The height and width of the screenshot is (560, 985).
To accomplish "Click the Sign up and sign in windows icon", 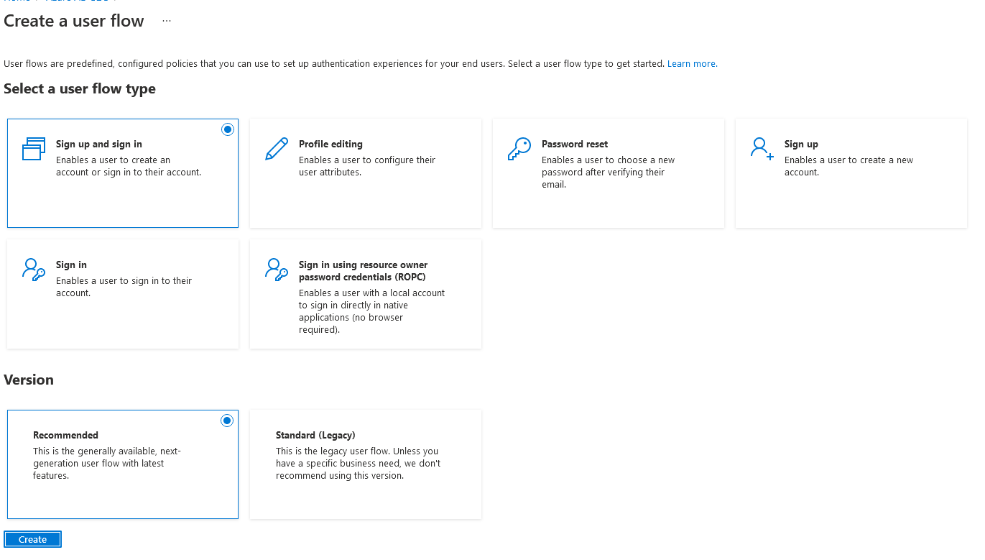I will coord(34,149).
